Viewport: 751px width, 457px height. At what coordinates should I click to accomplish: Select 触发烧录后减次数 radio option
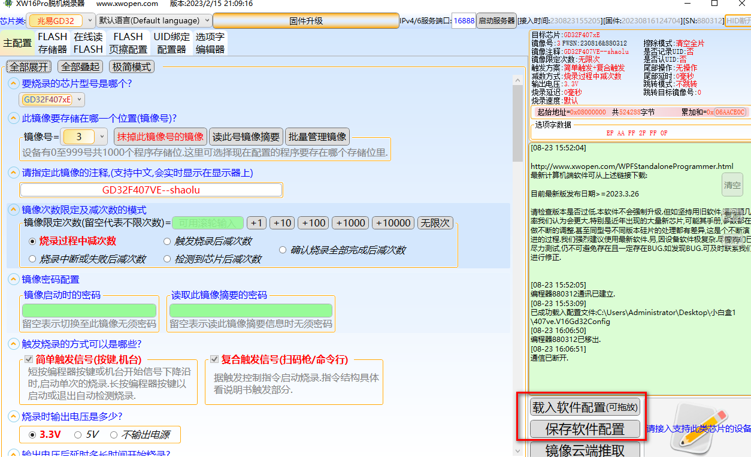point(208,241)
